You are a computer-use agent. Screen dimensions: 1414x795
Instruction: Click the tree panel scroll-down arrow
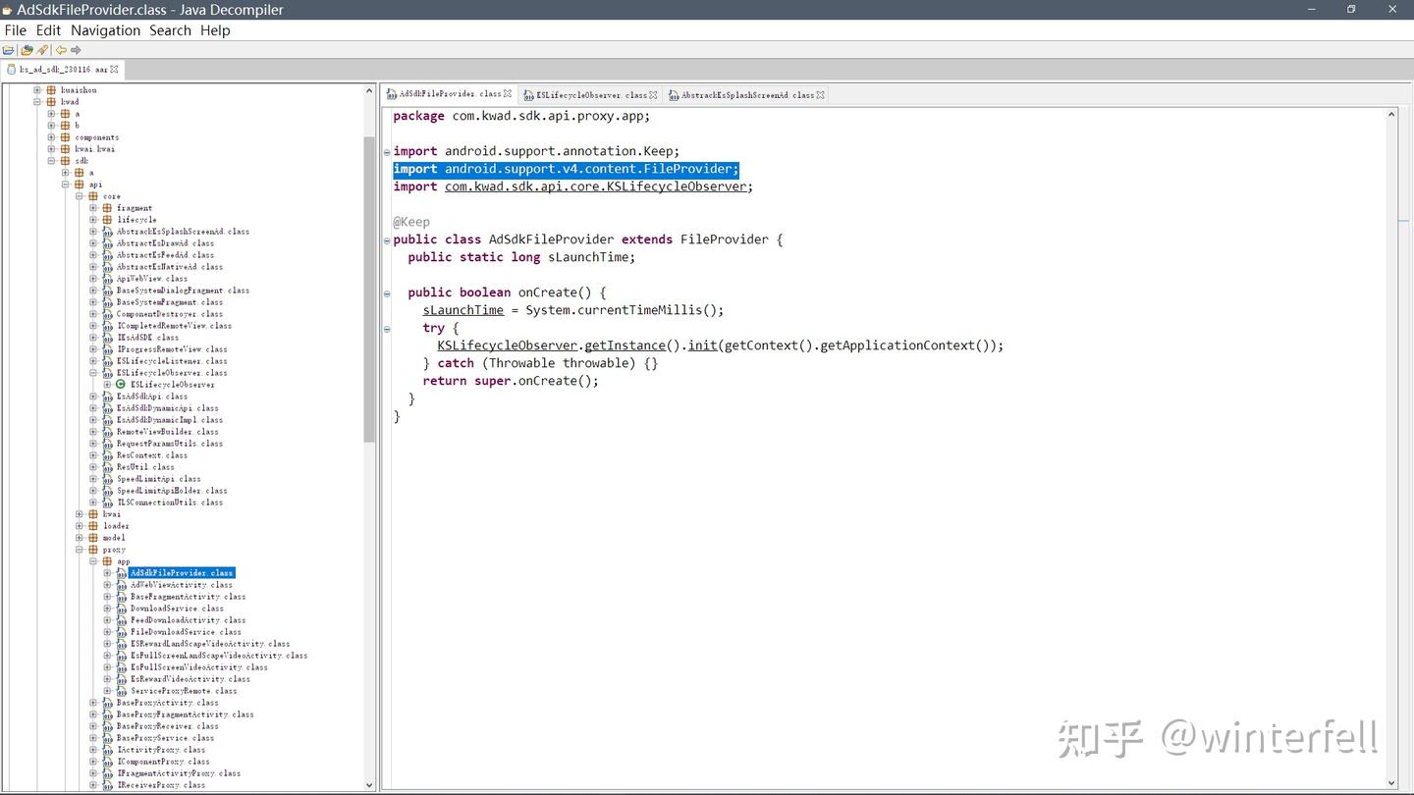tap(369, 784)
